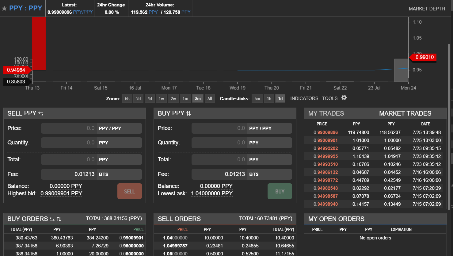Screen dimensions: 453x256
Task: Select 1h candlesticks interval
Action: [269, 98]
